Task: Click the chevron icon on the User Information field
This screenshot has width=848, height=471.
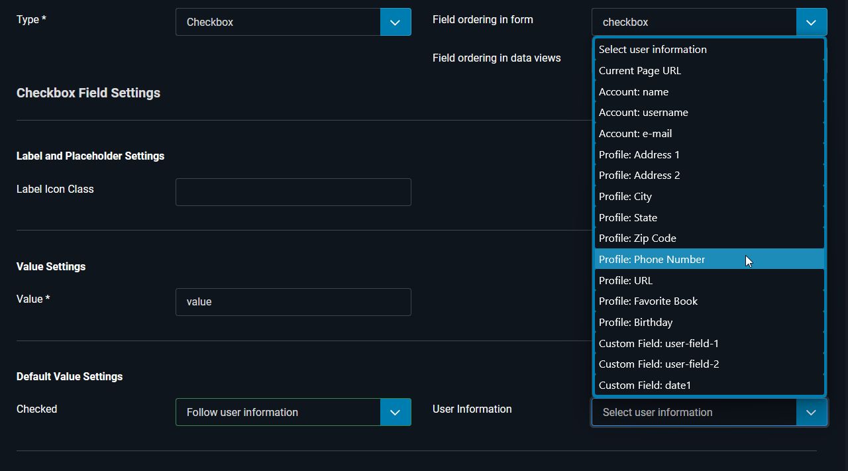Action: (x=811, y=411)
